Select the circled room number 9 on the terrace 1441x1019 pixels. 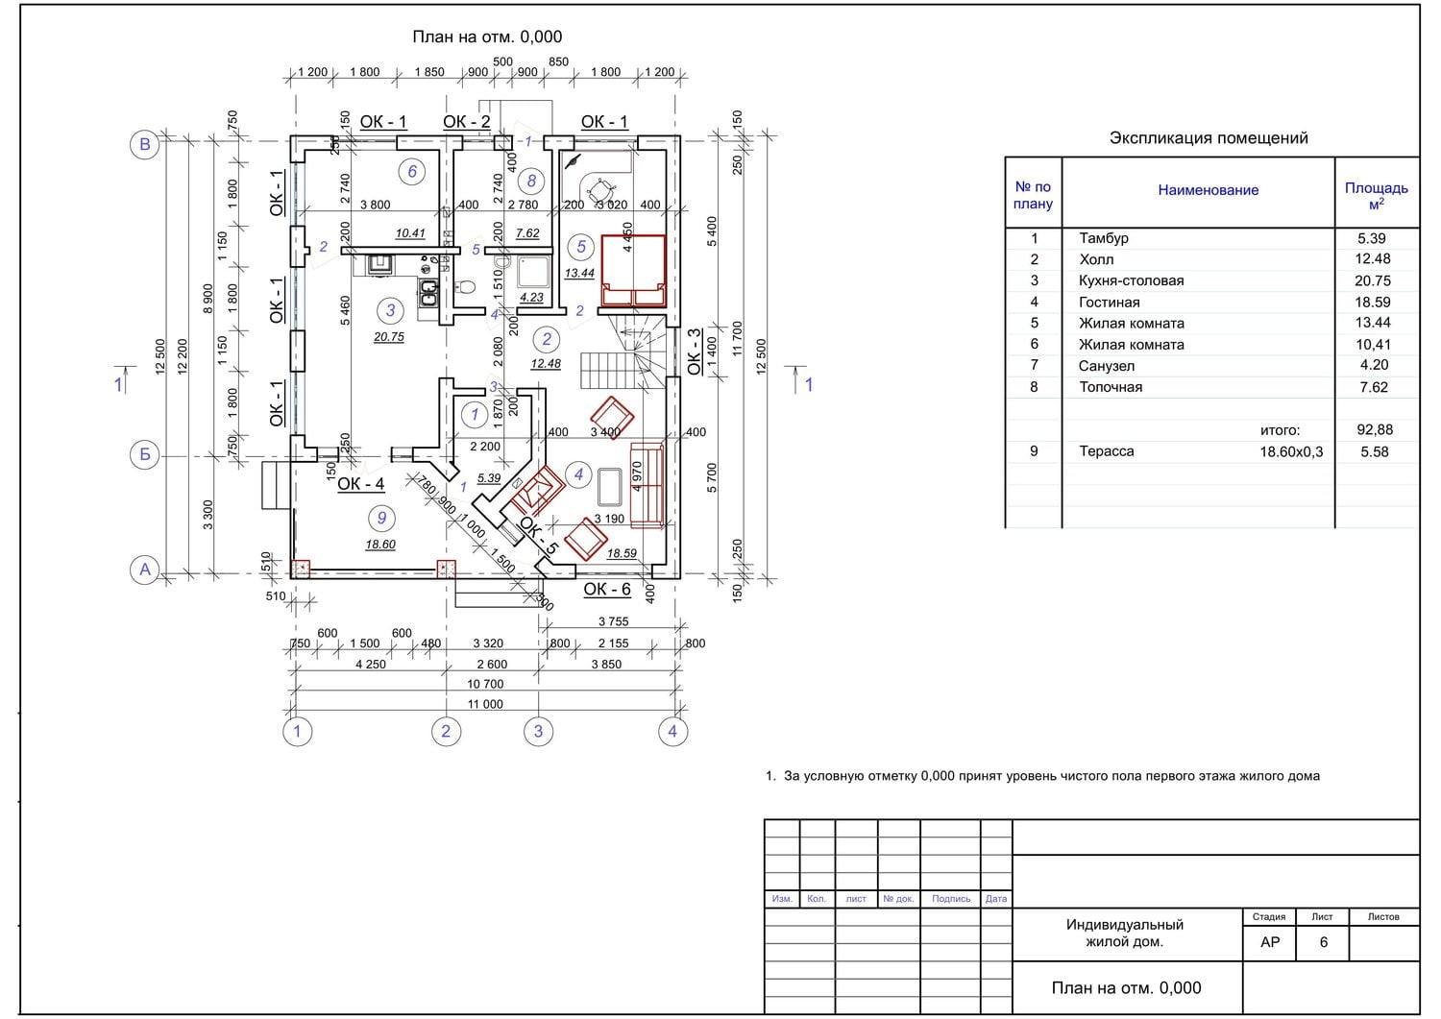tap(381, 519)
